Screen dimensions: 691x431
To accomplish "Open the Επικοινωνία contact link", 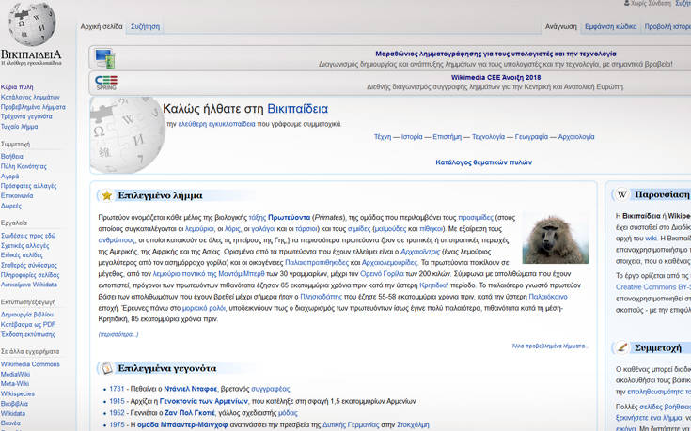I will [17, 195].
